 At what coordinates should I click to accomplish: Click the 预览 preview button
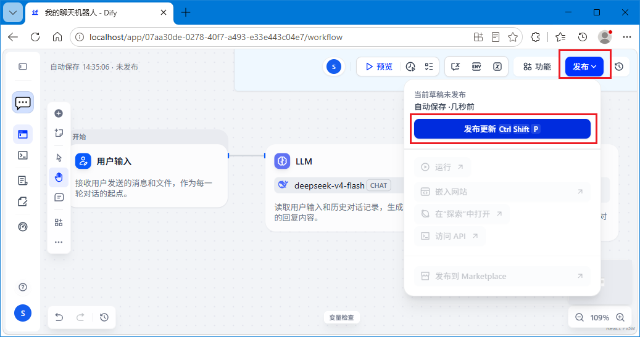coord(379,67)
